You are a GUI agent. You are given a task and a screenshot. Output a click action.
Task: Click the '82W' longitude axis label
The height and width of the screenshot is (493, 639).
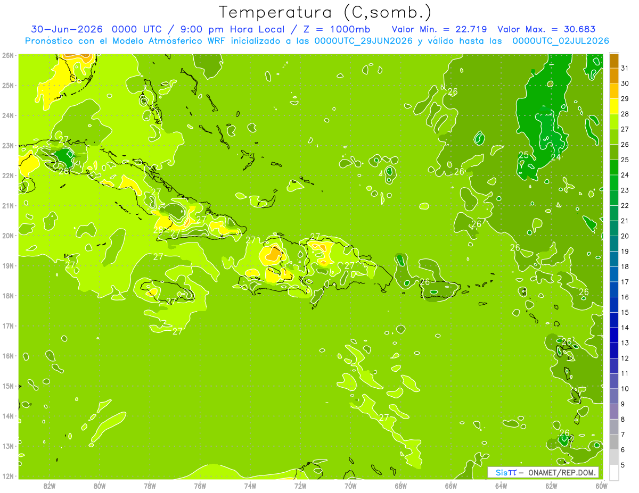(50, 485)
